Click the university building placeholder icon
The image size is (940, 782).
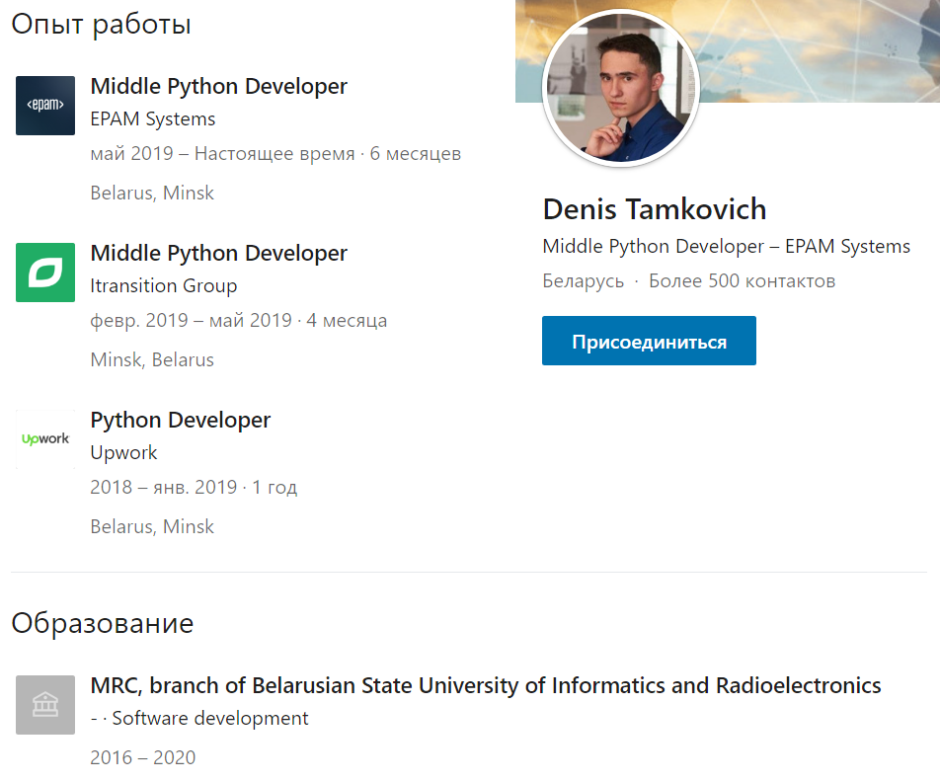[x=45, y=705]
